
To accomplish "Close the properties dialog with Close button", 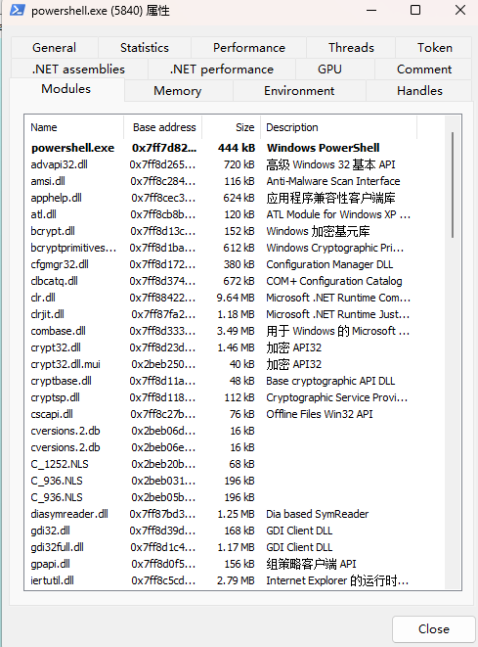I will tap(434, 628).
